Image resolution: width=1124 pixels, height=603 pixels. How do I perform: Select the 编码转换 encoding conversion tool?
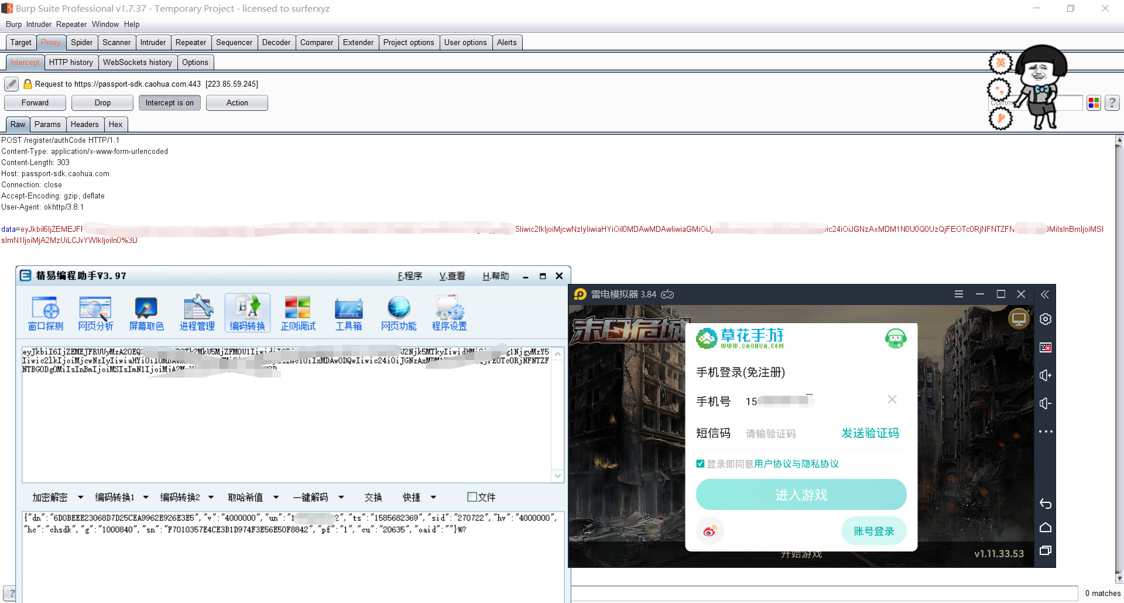pos(248,313)
